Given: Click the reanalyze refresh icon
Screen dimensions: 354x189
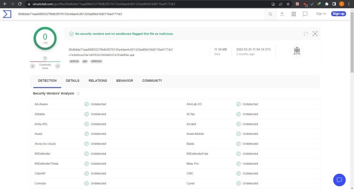Looking at the screenshot, I should tap(306, 34).
